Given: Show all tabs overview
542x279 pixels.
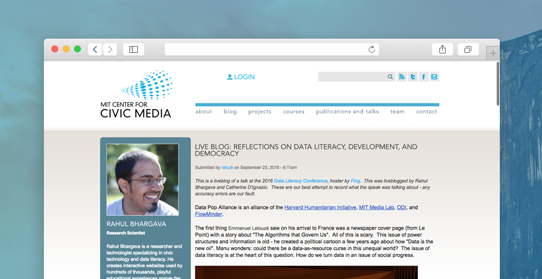Looking at the screenshot, I should pyautogui.click(x=468, y=49).
